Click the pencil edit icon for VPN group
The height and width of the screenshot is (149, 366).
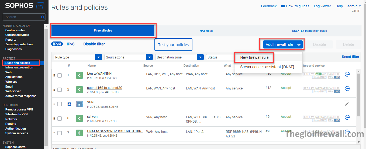pos(347,104)
